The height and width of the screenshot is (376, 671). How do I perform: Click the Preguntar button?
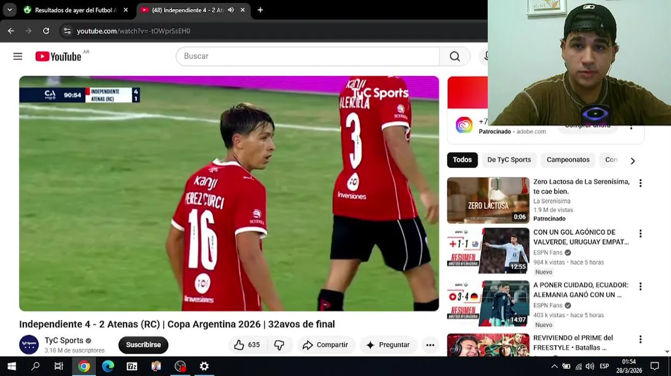click(388, 345)
